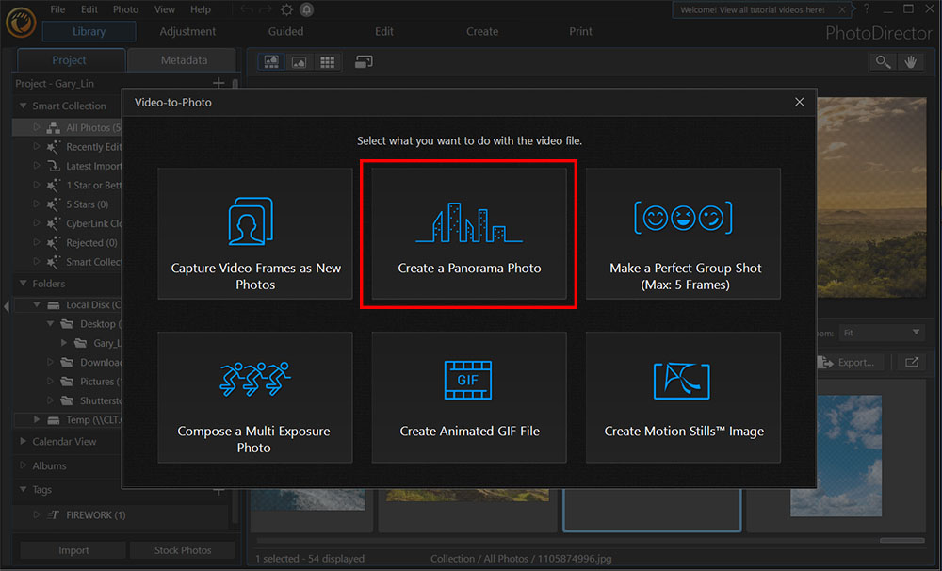Activate the pan hand tool
Image resolution: width=942 pixels, height=571 pixels.
coord(910,61)
